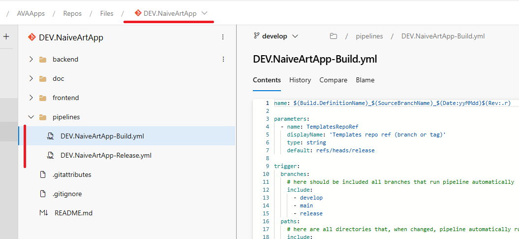Click the .gitattributes file icon
The width and height of the screenshot is (519, 239).
43,174
